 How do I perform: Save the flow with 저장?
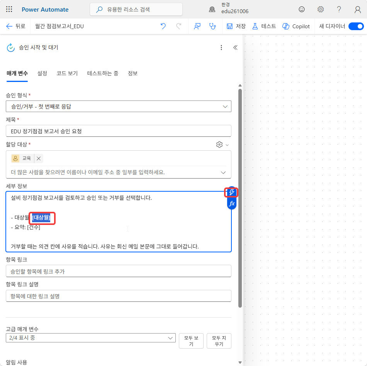(236, 26)
